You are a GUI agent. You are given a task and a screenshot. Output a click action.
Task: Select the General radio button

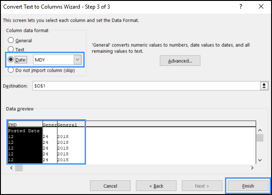pyautogui.click(x=10, y=40)
